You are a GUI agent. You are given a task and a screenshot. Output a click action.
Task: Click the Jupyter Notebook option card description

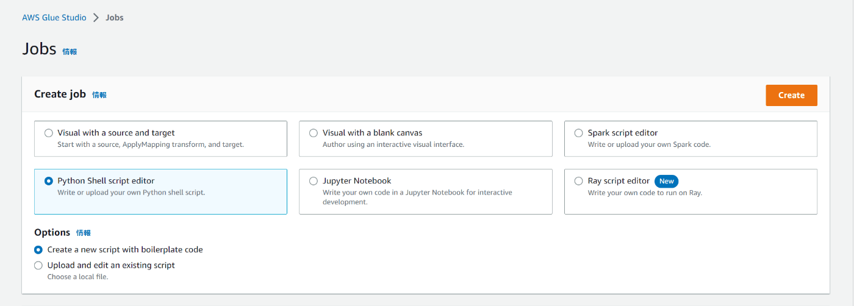point(417,197)
